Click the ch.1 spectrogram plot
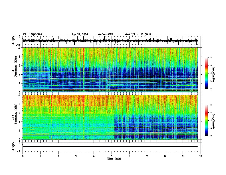Viewport: 226px width, 175px height. tap(110, 70)
